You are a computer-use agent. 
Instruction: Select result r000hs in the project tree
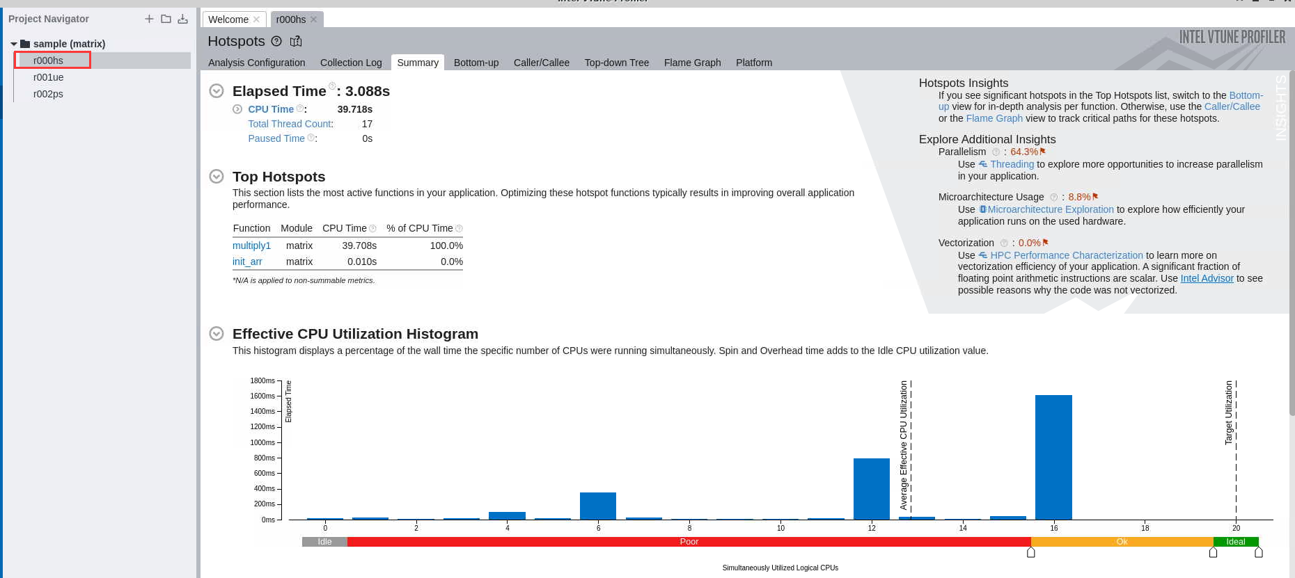tap(48, 61)
